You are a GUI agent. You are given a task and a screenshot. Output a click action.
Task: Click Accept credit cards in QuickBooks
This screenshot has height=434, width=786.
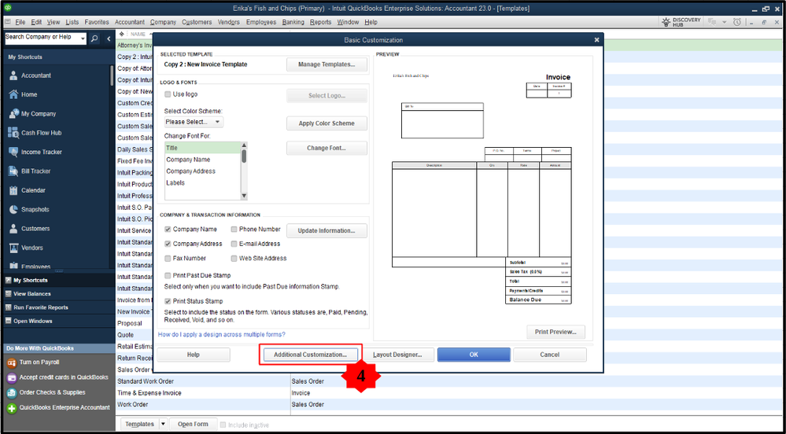coord(64,377)
